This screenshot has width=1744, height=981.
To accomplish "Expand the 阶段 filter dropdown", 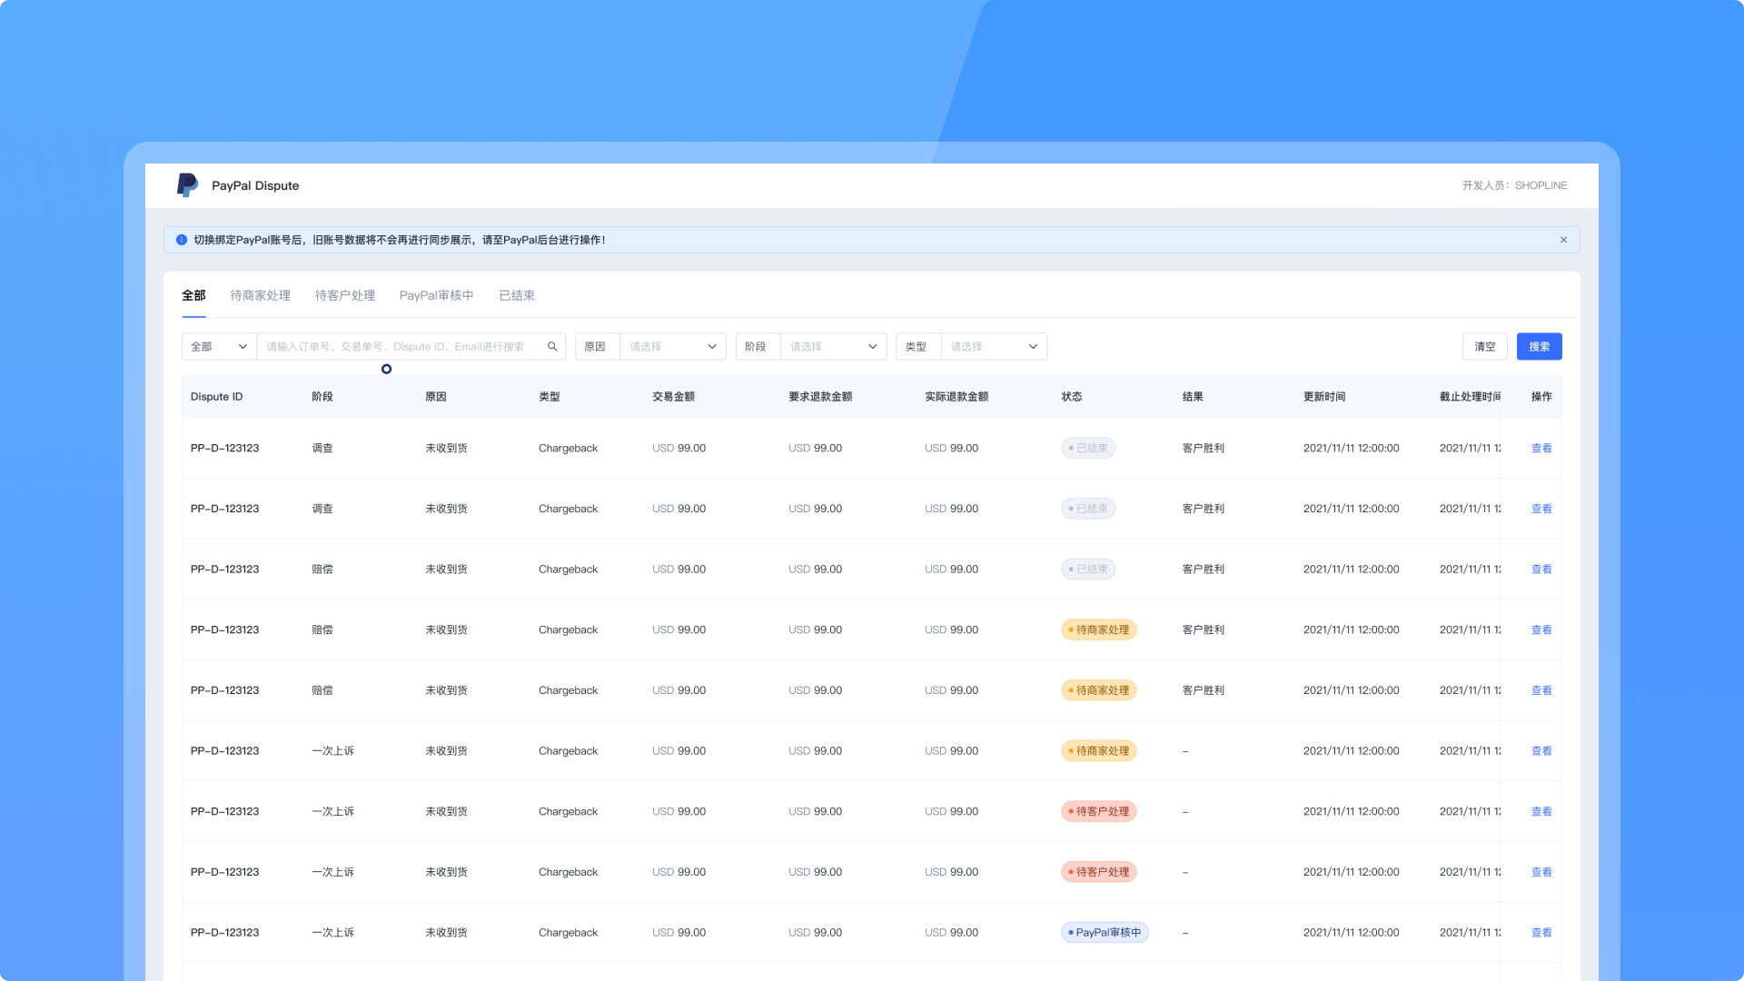I will [833, 347].
